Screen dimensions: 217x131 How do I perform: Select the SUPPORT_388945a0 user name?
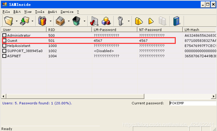pyautogui.click(x=25, y=51)
